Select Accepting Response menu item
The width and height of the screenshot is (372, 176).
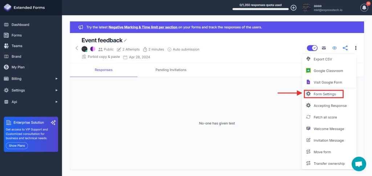[329, 105]
